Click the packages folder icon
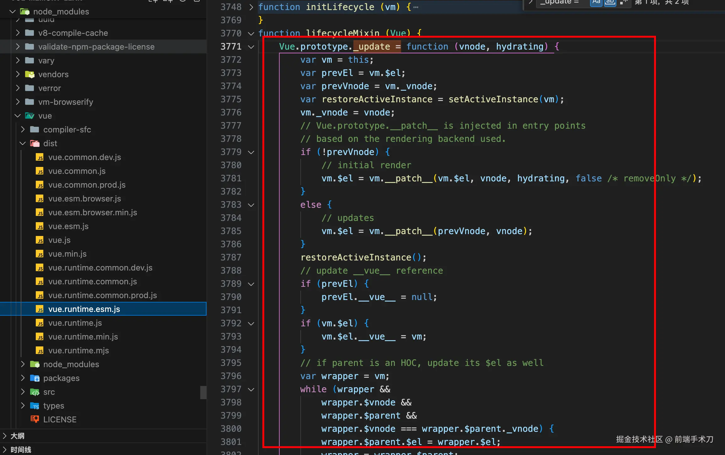 (x=35, y=378)
